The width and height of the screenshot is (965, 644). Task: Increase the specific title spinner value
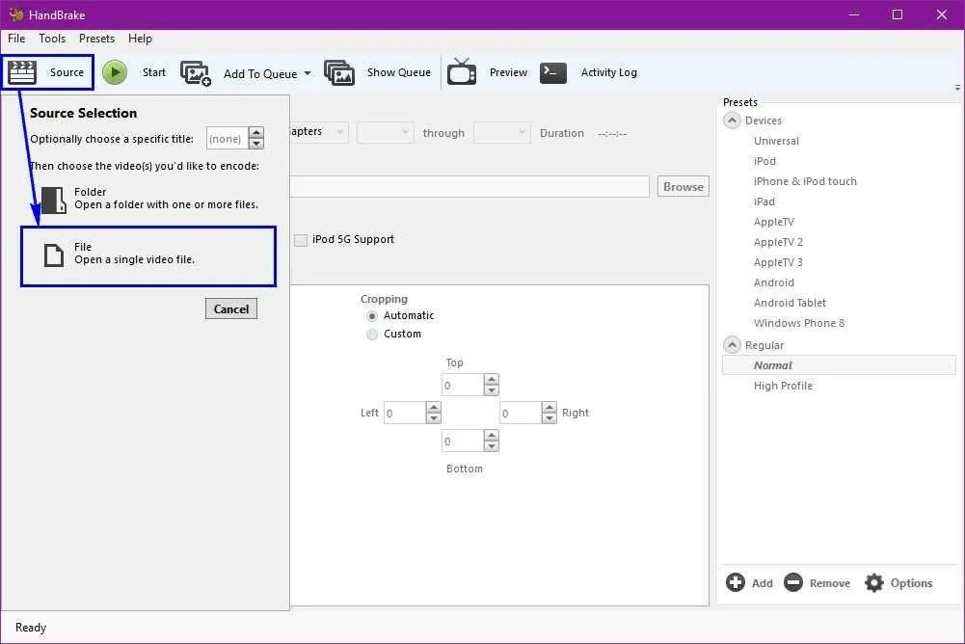point(256,132)
